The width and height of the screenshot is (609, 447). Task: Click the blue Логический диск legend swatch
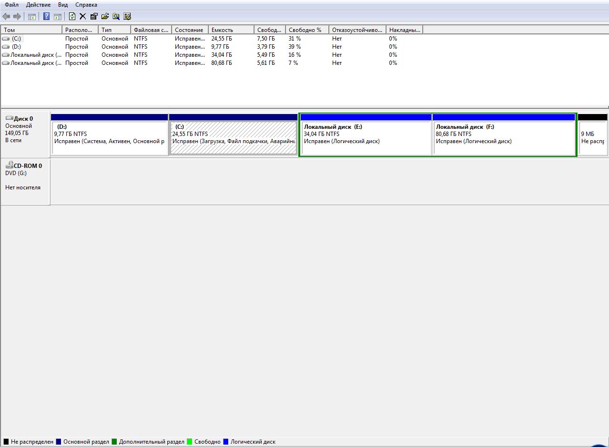tap(226, 442)
